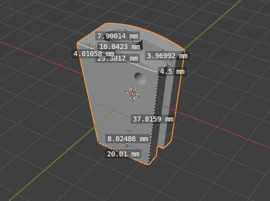Click the 37.8159 mm measurement label
Viewport: 270px width, 201px height.
153,119
